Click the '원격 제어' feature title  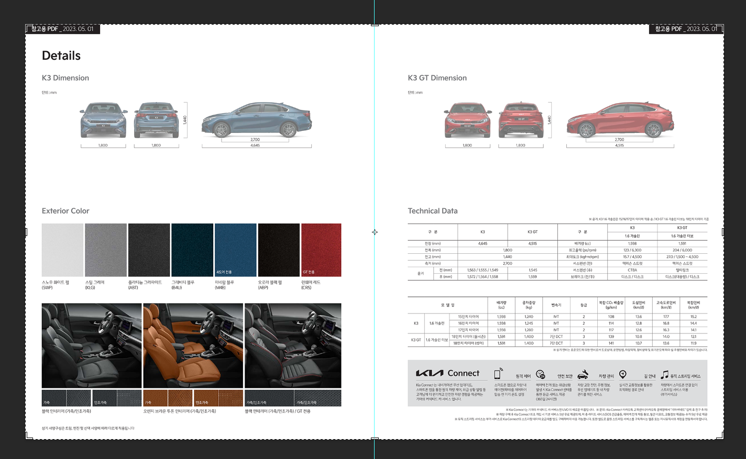coord(523,376)
